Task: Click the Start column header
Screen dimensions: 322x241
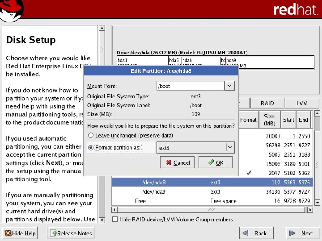Action: 288,120
